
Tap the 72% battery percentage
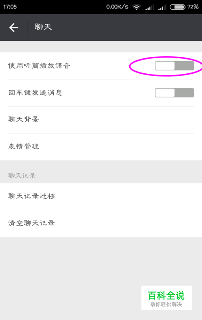coord(193,7)
